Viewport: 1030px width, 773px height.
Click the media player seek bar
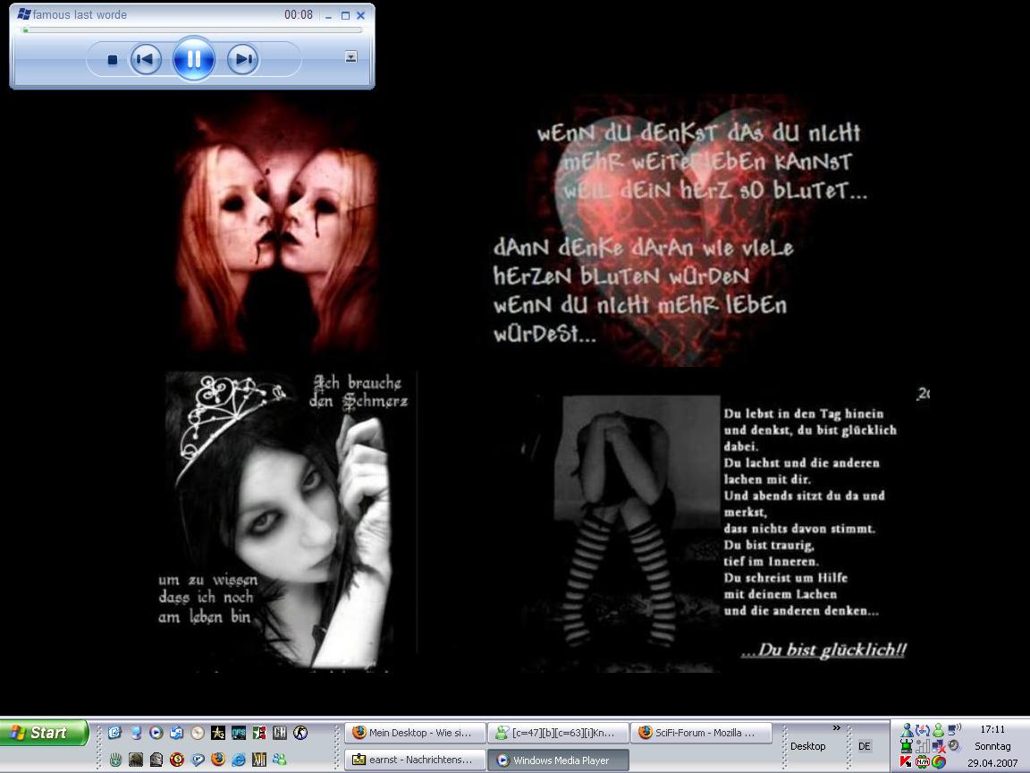click(x=192, y=30)
